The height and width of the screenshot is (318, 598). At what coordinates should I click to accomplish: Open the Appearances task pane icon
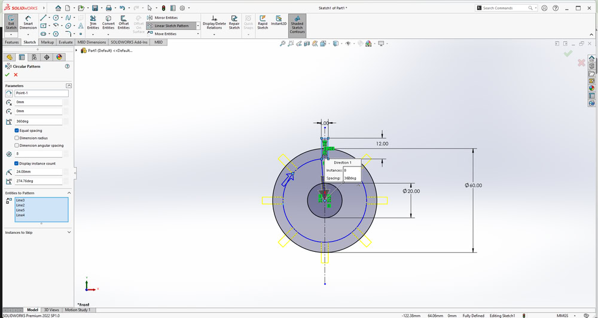click(x=591, y=88)
